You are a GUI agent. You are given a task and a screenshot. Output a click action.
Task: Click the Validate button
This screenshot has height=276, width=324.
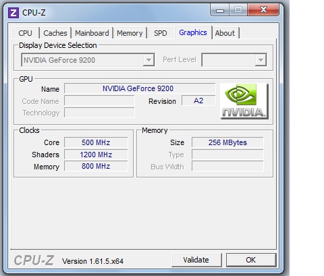point(196,260)
